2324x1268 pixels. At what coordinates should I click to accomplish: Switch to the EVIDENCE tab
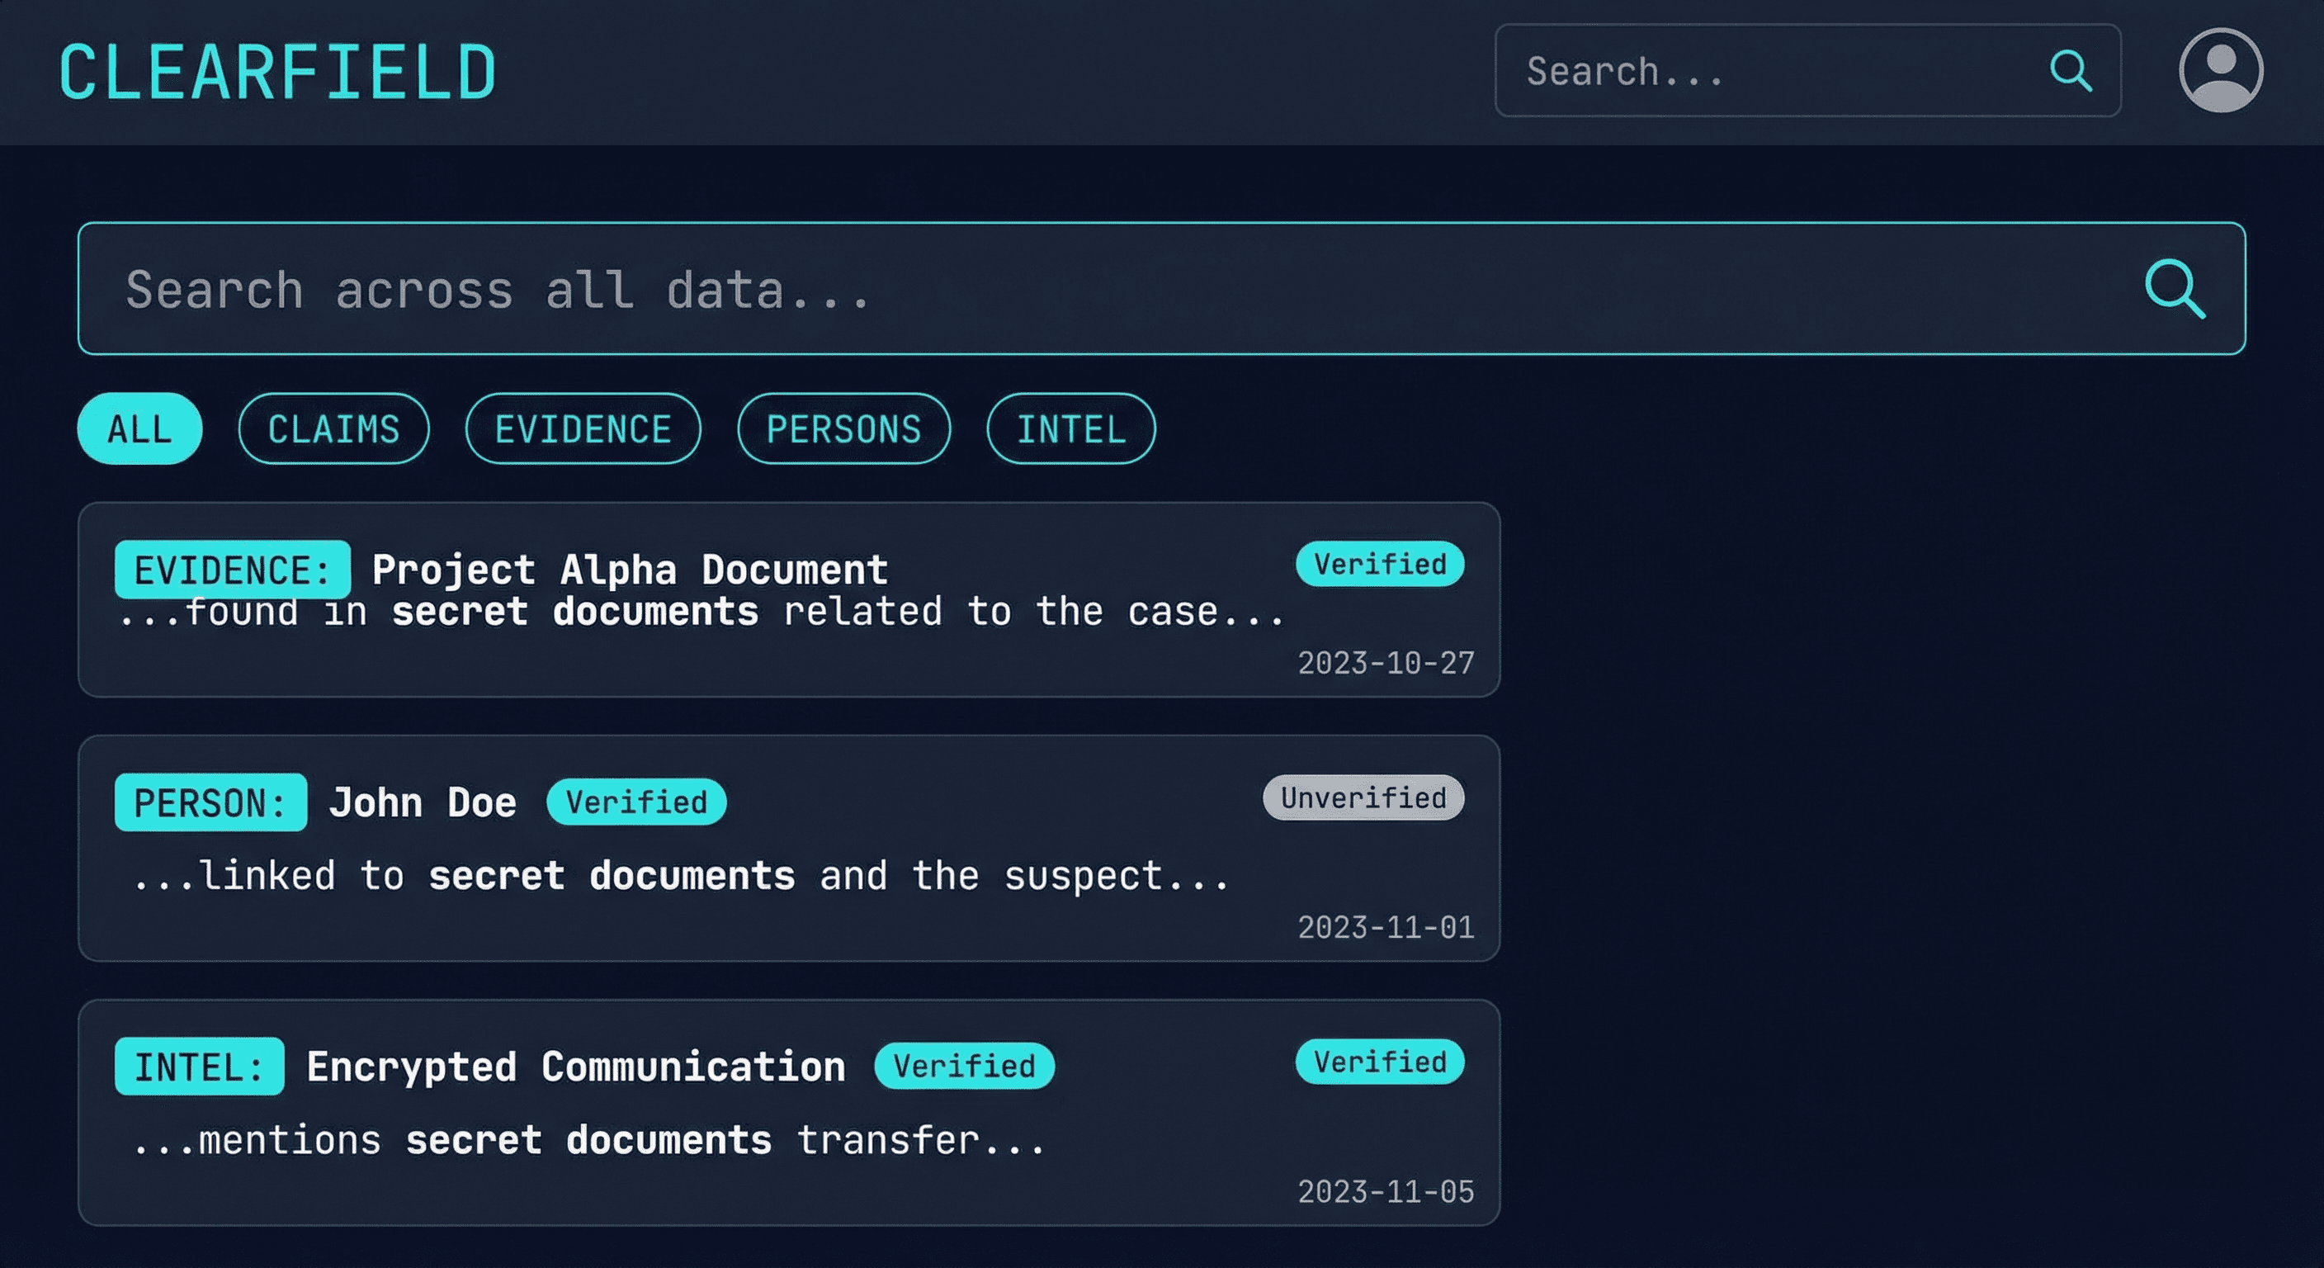(x=583, y=429)
